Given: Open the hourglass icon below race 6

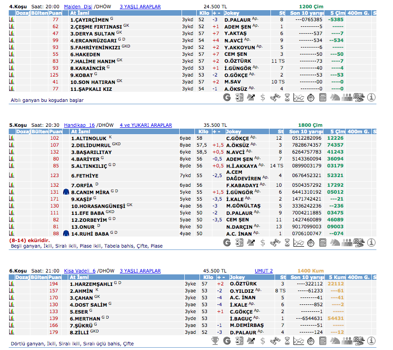Looking at the screenshot, I should coord(287,340).
